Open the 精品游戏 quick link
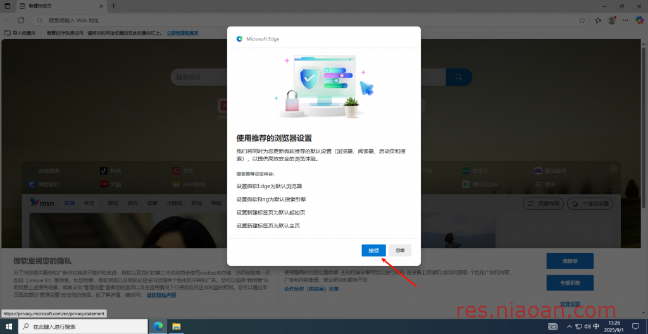Viewport: 648px width, 334px height. coord(550,170)
